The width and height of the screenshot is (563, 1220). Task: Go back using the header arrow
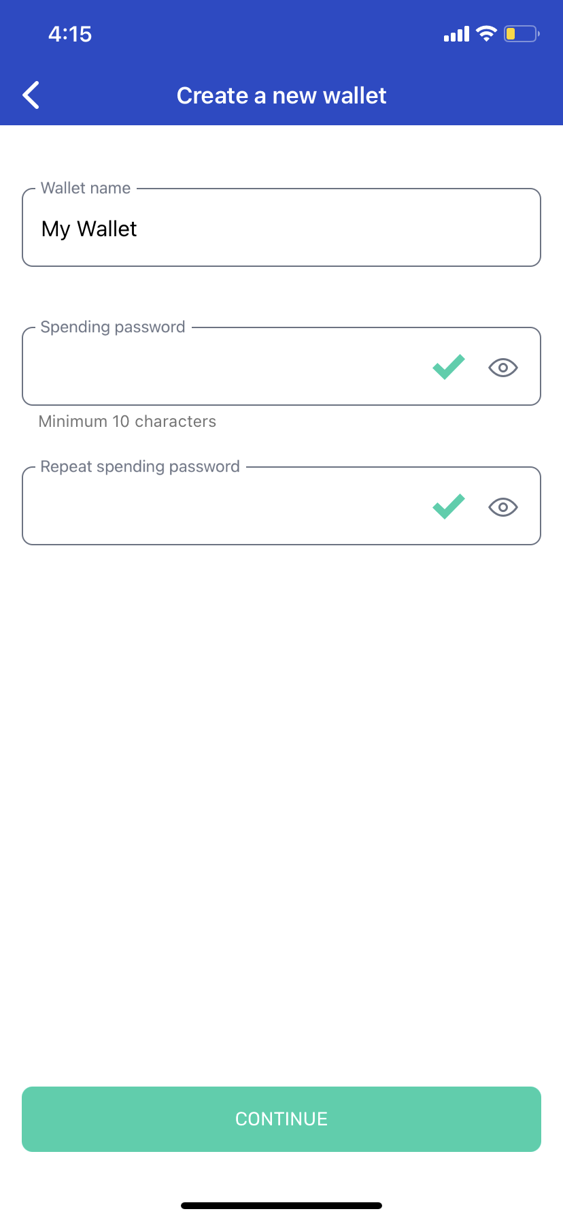(31, 95)
